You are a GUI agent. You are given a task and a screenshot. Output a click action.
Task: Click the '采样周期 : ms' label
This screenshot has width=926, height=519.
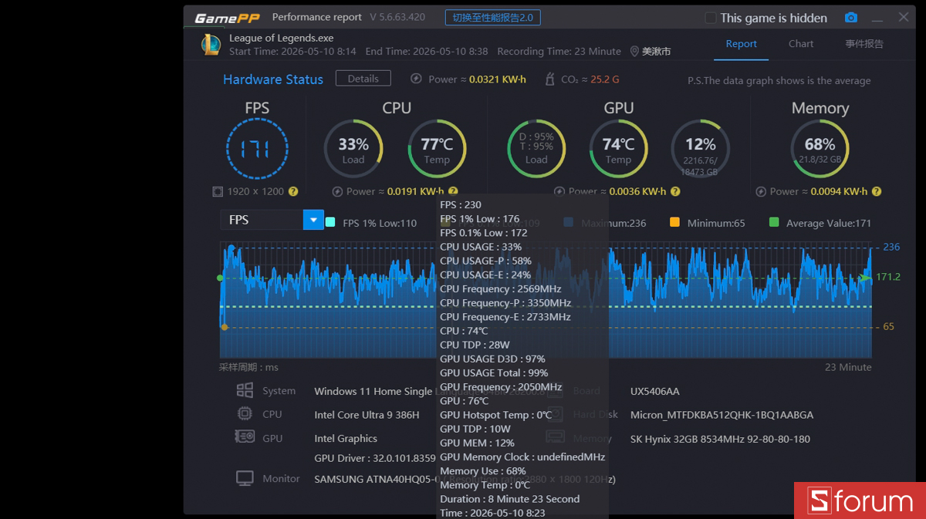tap(248, 367)
